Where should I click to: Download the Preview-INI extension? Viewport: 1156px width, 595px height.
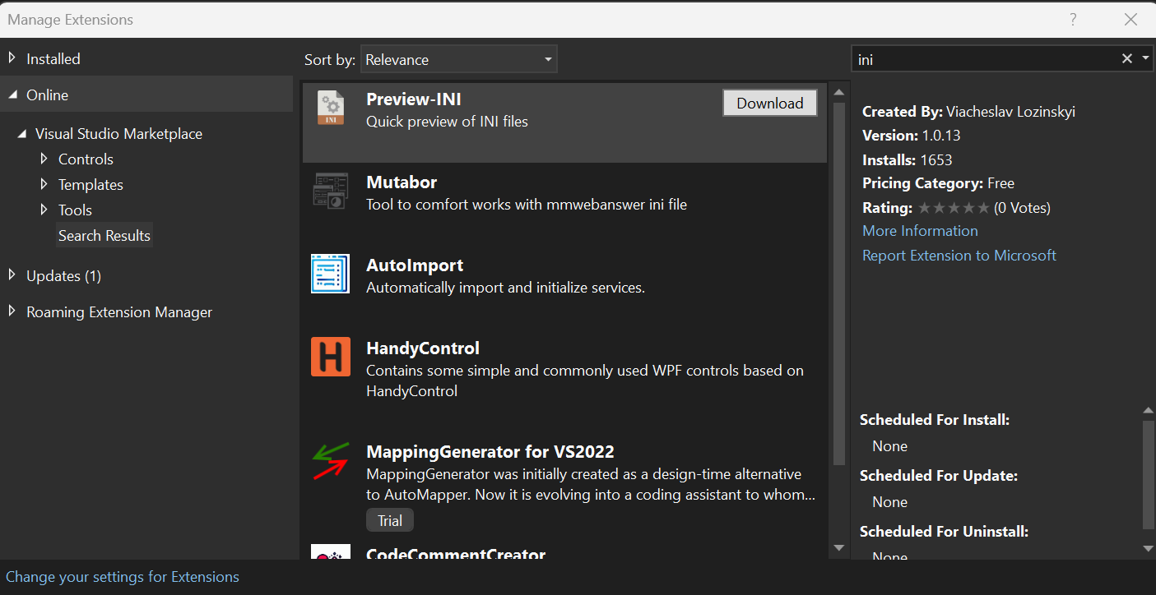[x=770, y=103]
